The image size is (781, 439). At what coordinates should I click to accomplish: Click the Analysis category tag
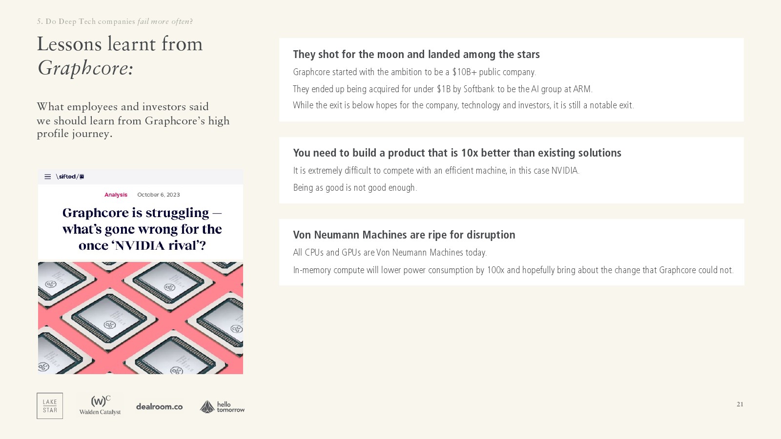point(116,195)
